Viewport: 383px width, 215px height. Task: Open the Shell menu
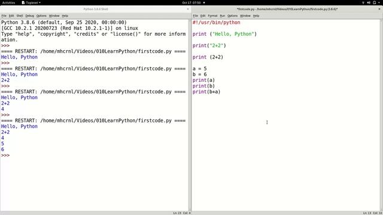pyautogui.click(x=20, y=16)
